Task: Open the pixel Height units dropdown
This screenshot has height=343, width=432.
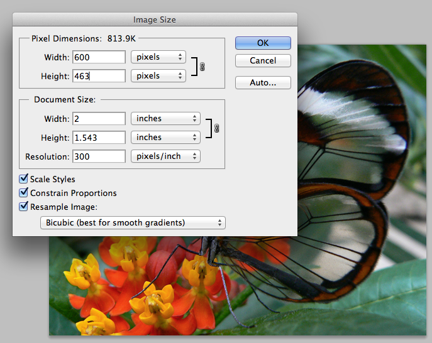Action: click(158, 76)
